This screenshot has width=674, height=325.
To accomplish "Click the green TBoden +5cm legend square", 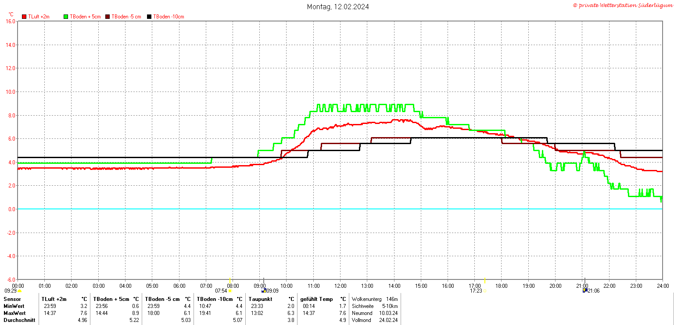I will [x=66, y=17].
